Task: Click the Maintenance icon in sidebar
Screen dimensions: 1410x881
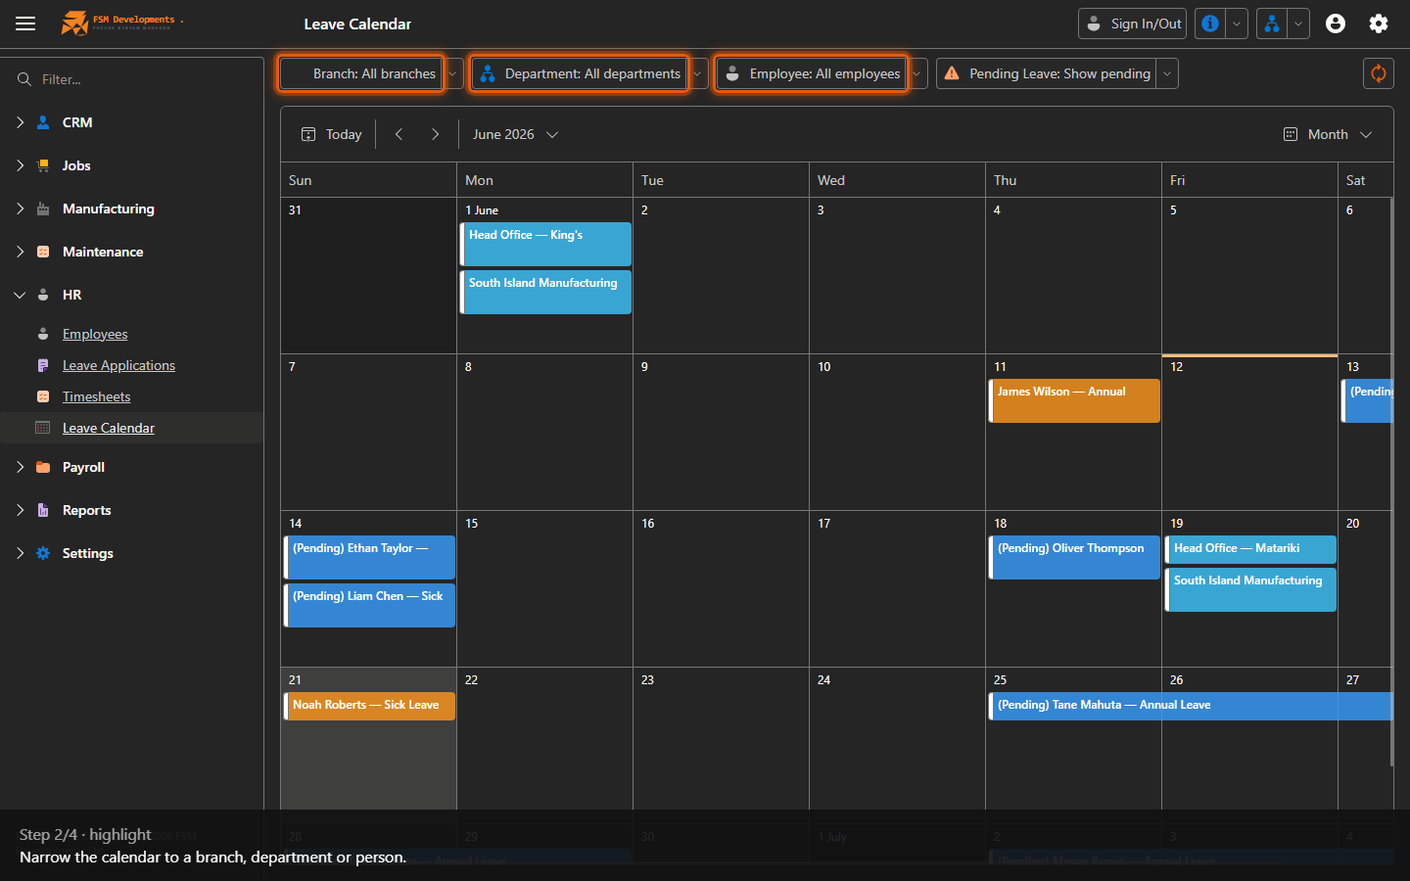Action: [43, 252]
